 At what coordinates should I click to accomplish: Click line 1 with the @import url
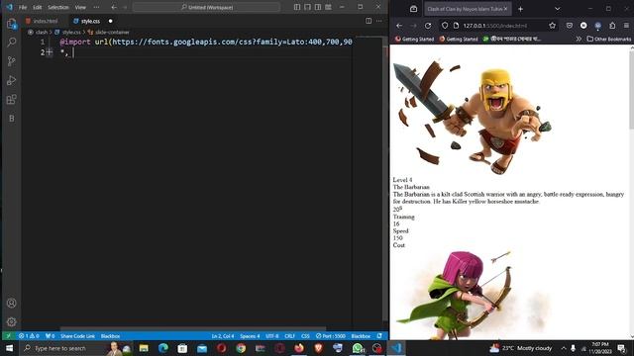click(x=206, y=42)
